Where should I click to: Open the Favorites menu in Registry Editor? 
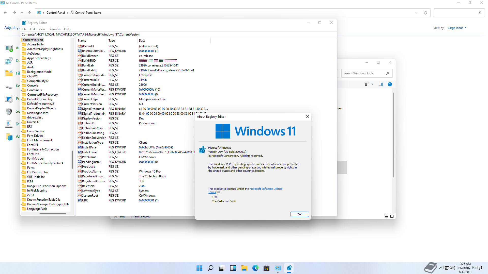54,29
